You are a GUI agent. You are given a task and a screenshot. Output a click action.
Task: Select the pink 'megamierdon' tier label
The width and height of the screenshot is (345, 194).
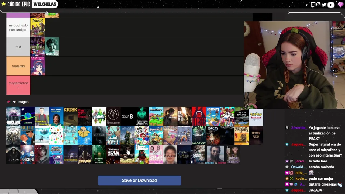[18, 85]
